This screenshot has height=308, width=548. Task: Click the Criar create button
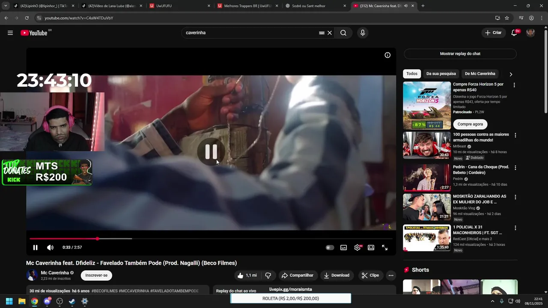(493, 33)
